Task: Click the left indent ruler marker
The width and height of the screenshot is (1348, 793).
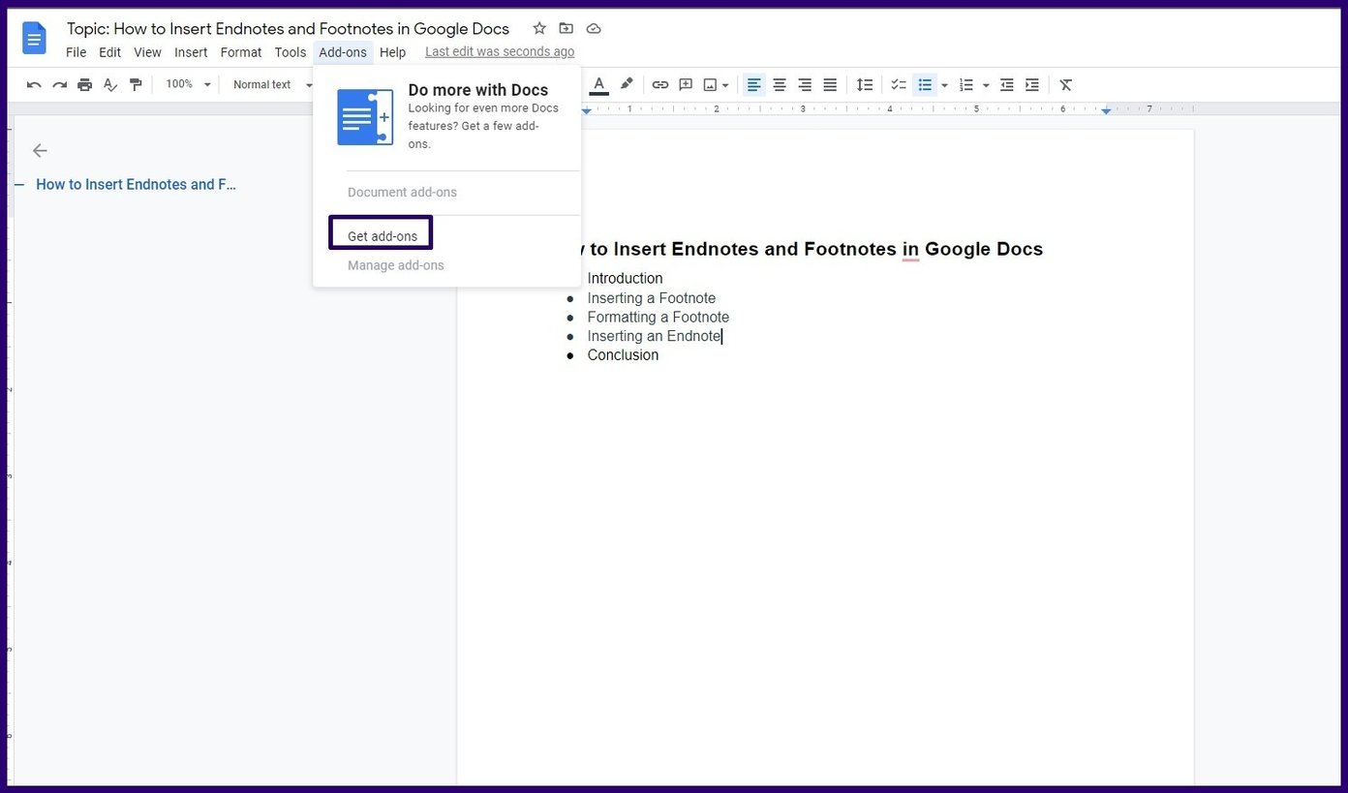Action: [x=586, y=111]
